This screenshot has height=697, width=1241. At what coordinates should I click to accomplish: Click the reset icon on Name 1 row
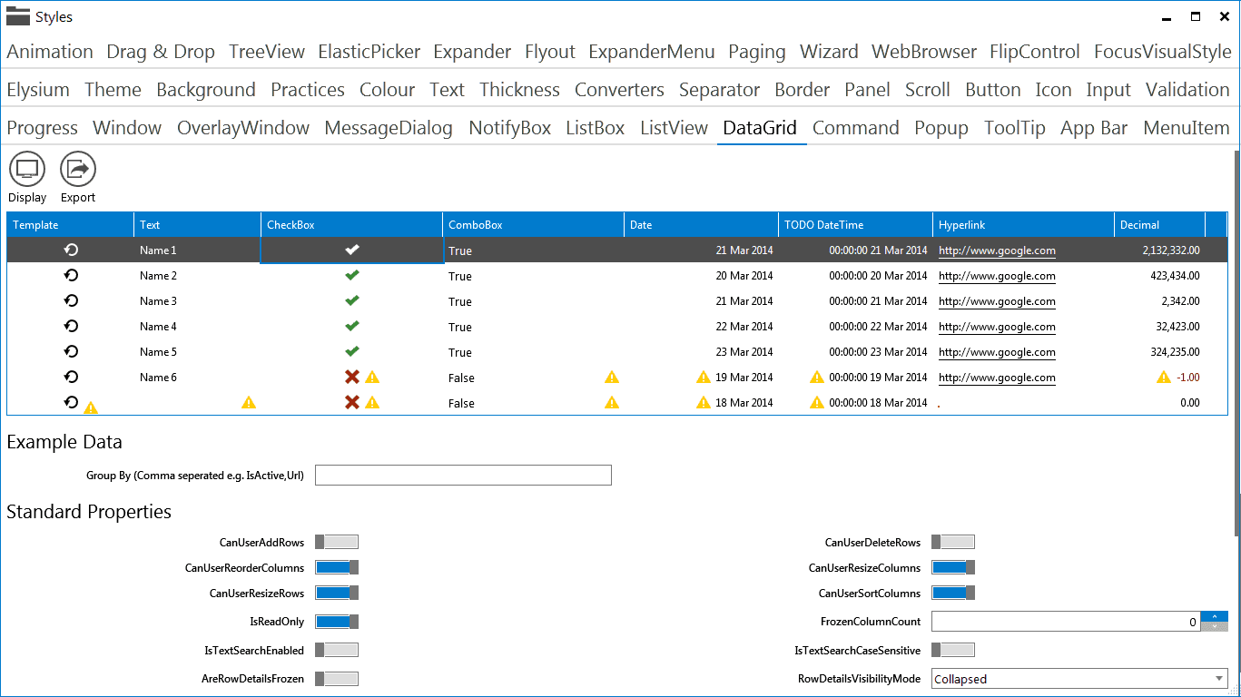72,250
